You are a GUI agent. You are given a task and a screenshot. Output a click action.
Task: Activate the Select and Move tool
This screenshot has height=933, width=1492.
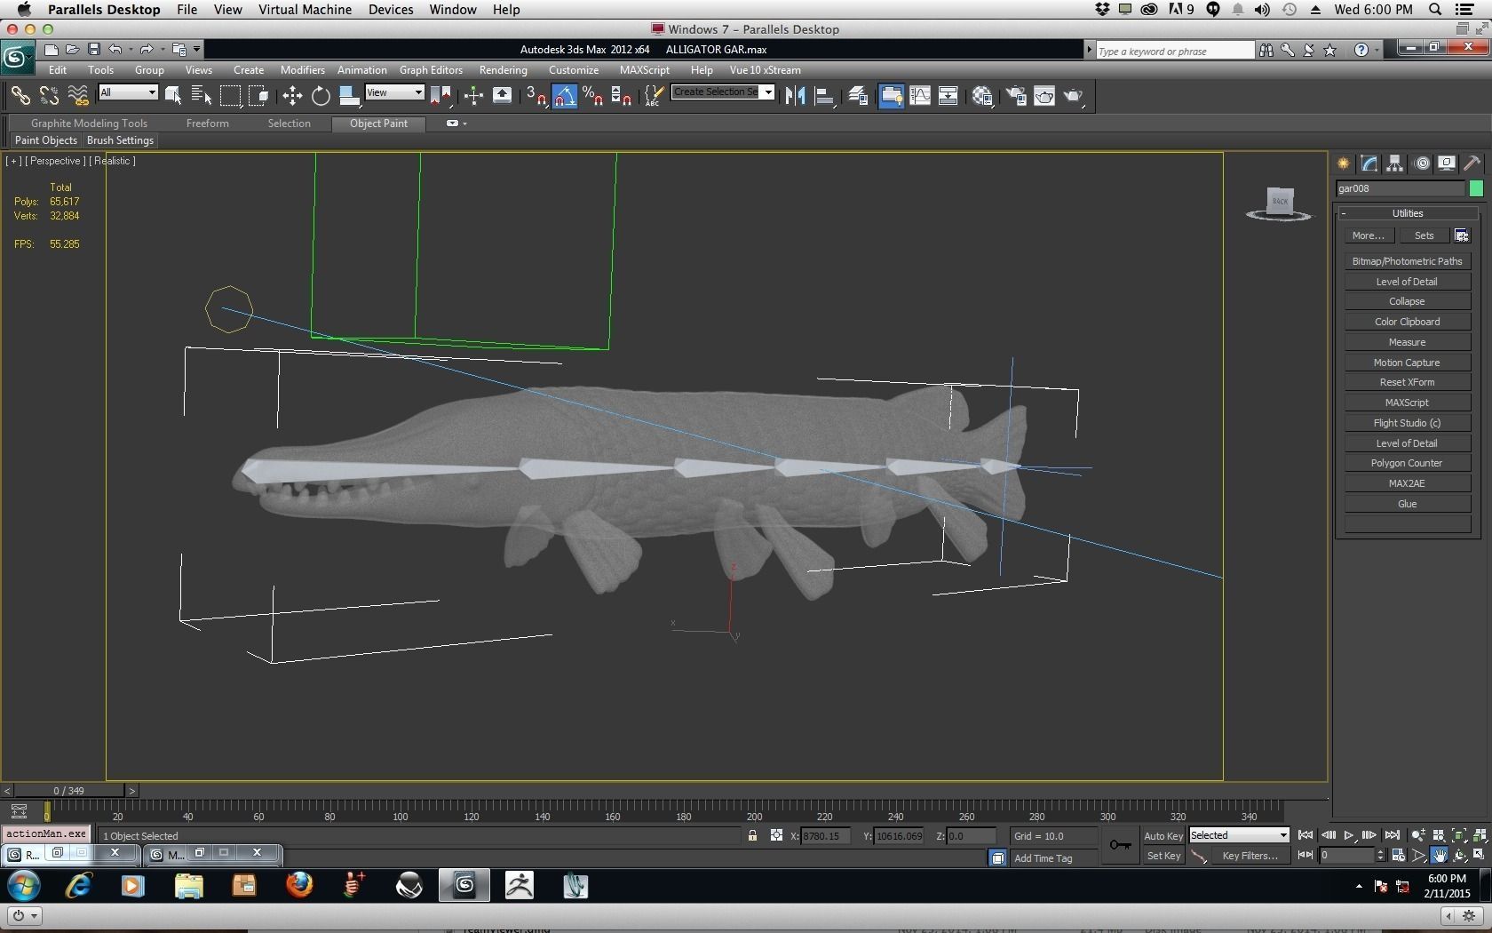tap(292, 95)
